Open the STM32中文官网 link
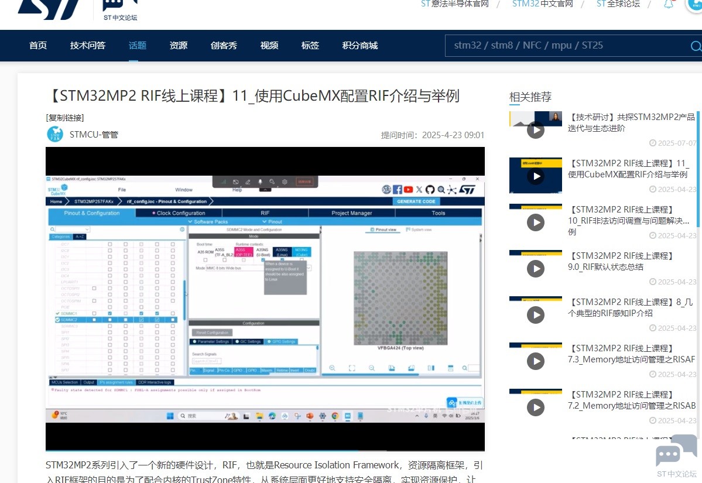 coord(543,4)
